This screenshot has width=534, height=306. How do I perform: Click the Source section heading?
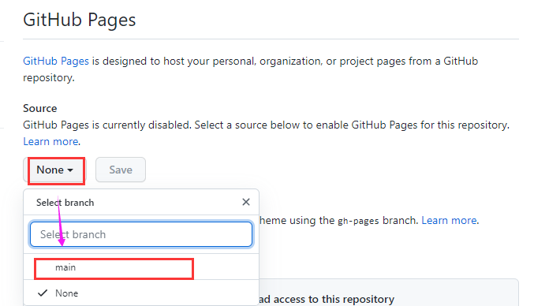click(x=40, y=108)
